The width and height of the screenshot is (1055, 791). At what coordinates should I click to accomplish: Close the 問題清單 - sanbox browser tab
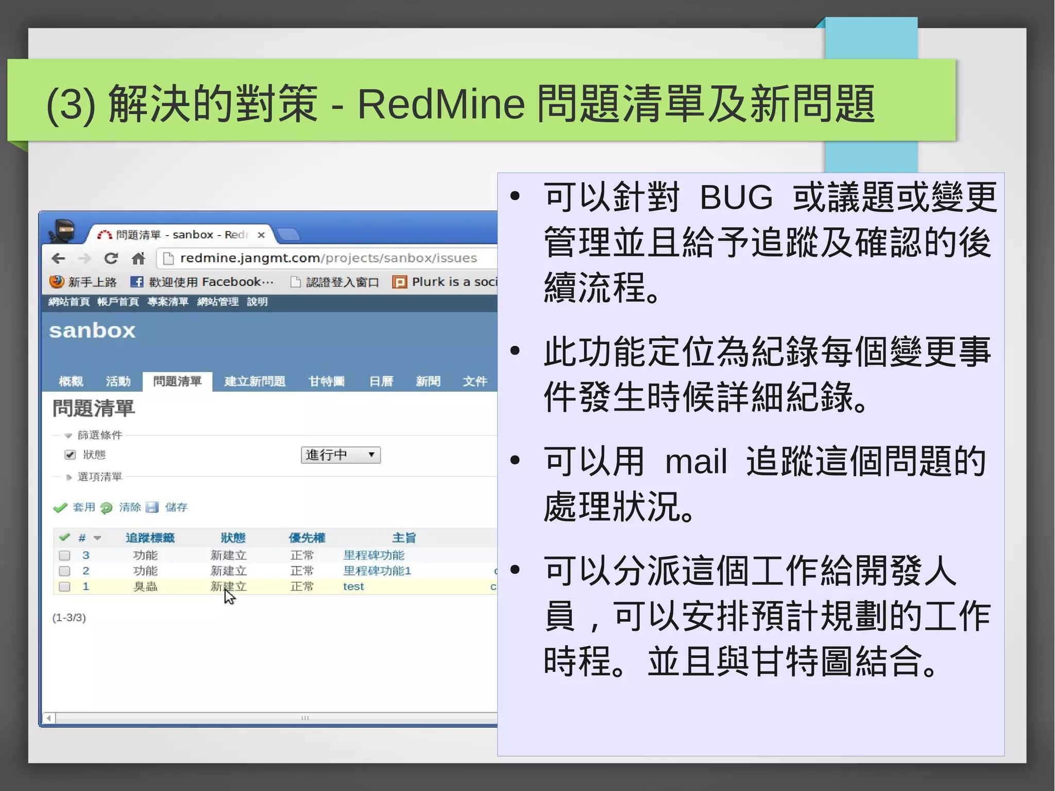tap(261, 235)
